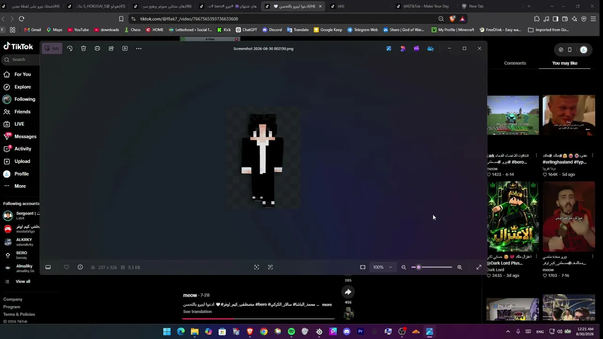The height and width of the screenshot is (339, 603).
Task: Print the image using the printer icon
Action: tap(97, 48)
